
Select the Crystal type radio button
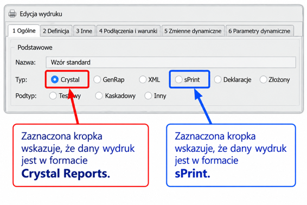click(x=55, y=80)
